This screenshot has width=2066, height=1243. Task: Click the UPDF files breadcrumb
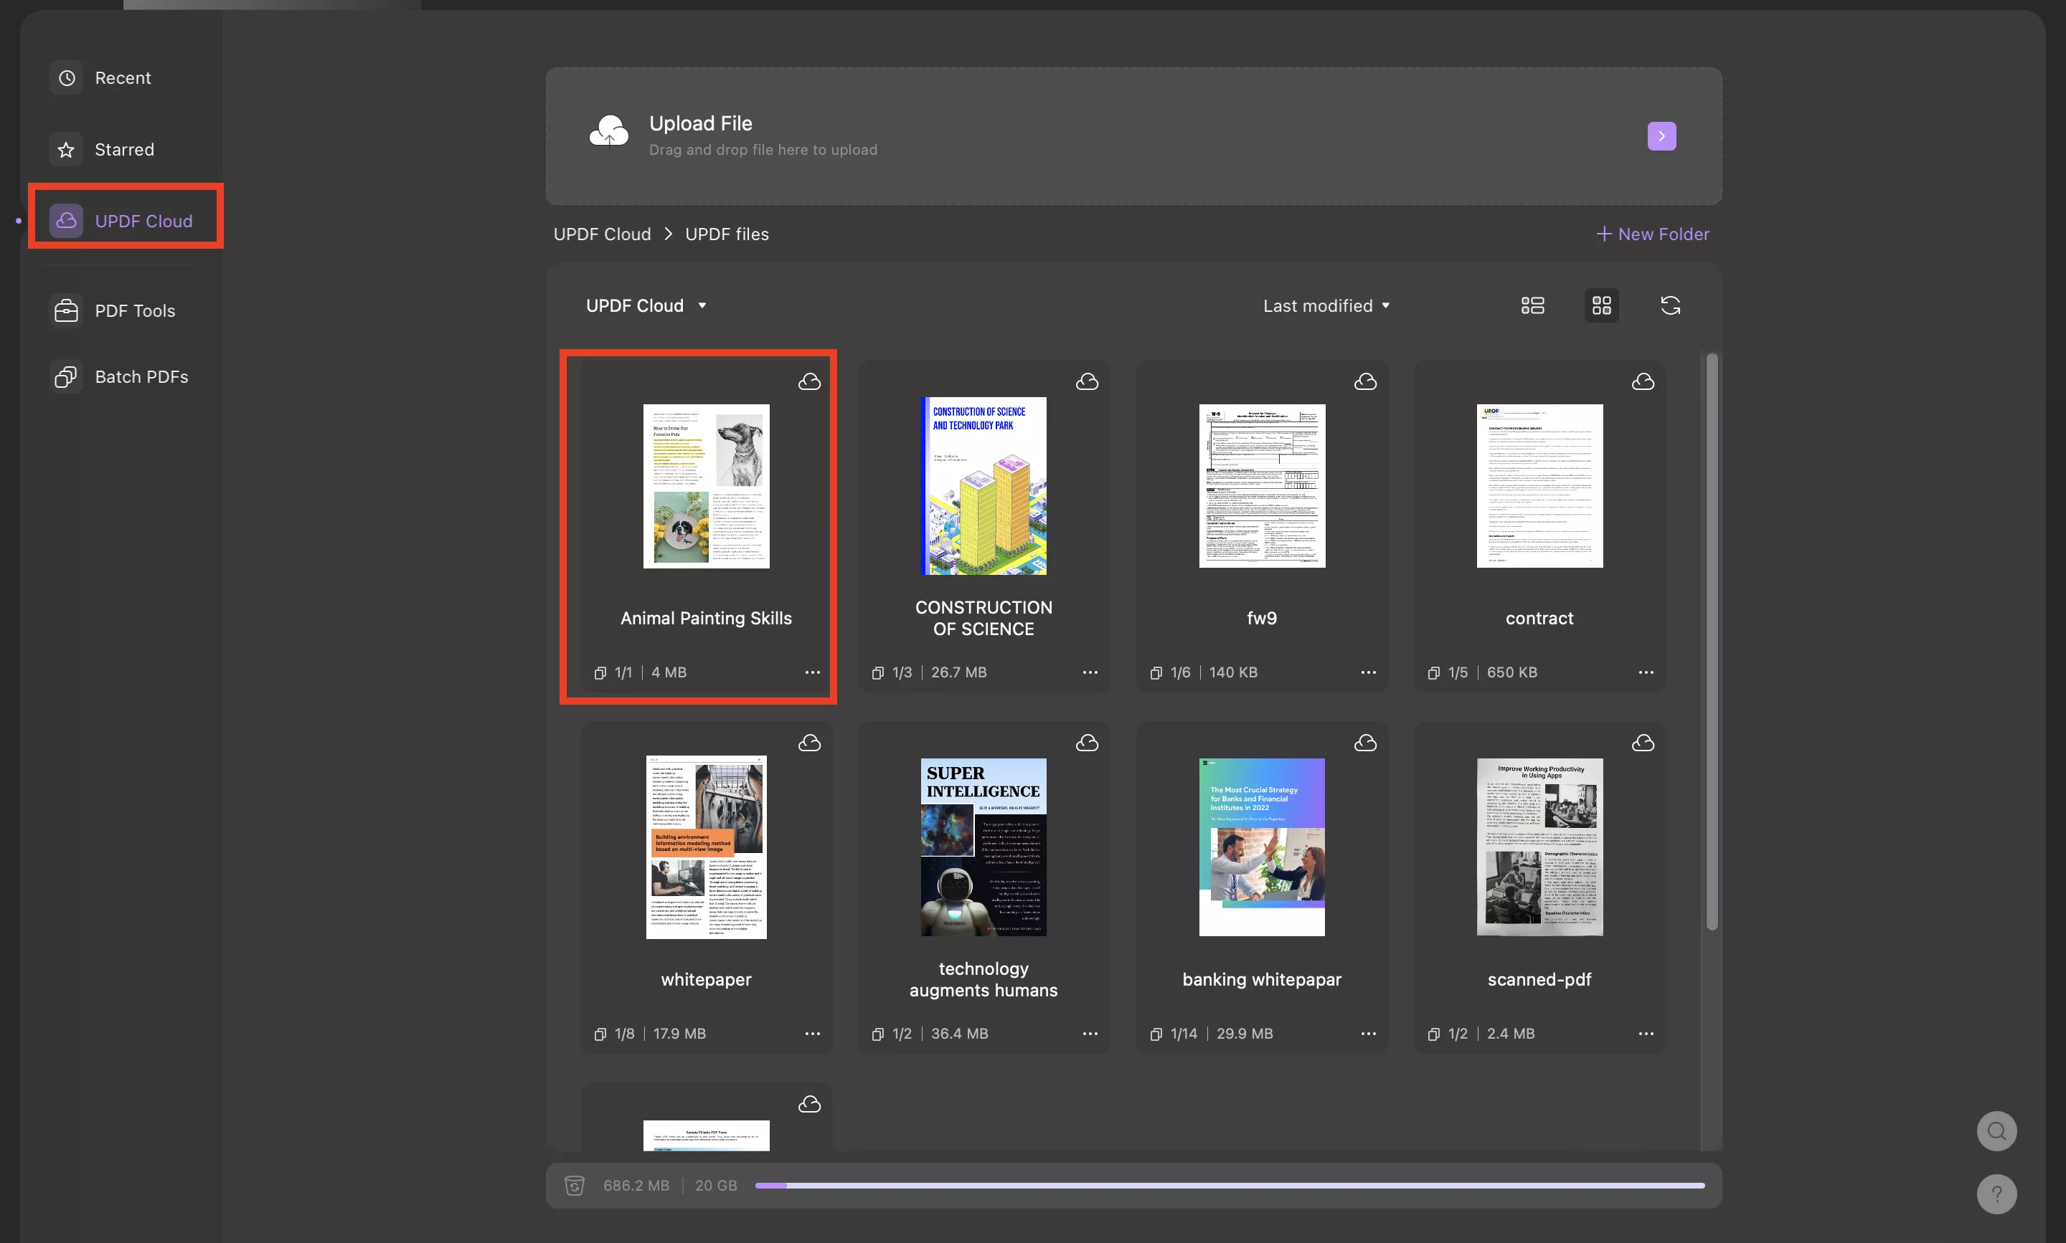tap(727, 234)
